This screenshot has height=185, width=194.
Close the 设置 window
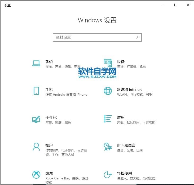(188, 5)
